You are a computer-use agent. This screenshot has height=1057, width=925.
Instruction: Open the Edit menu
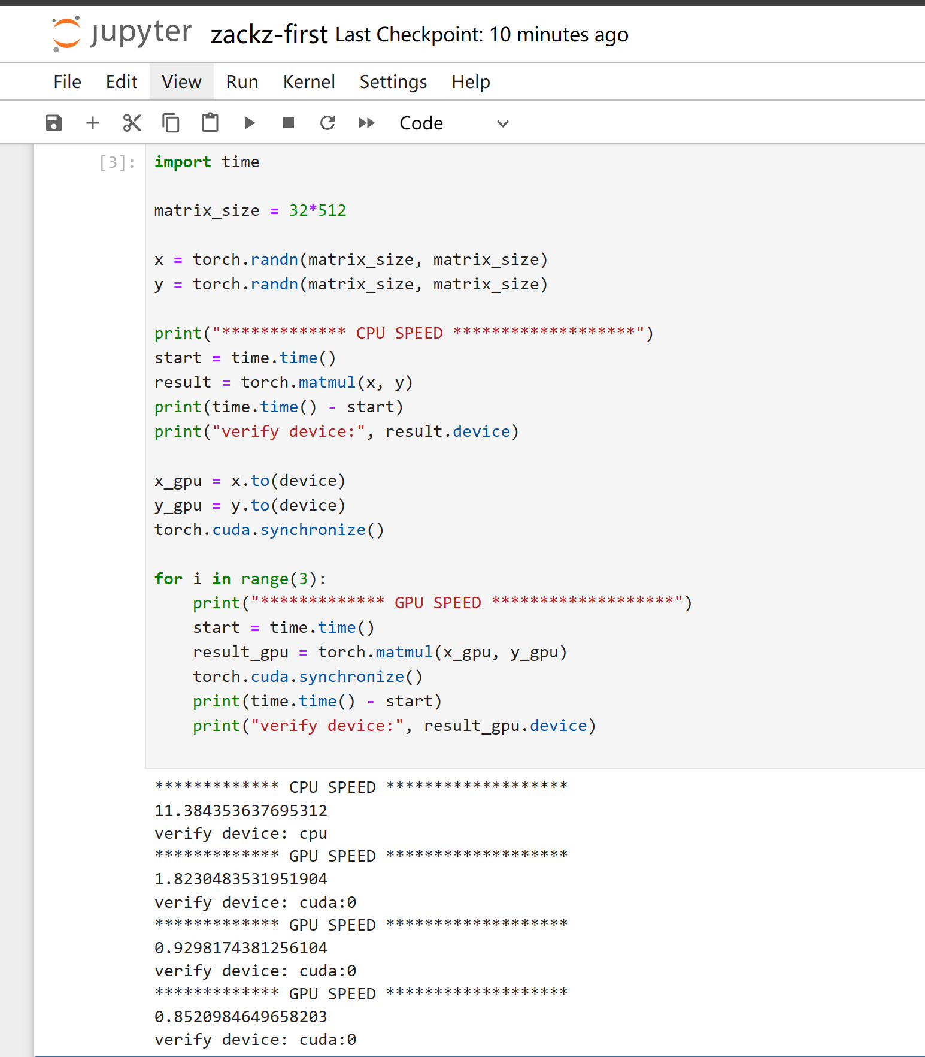122,81
